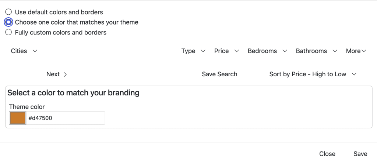
Task: Click the chevron next to Cities
Action: [x=35, y=51]
